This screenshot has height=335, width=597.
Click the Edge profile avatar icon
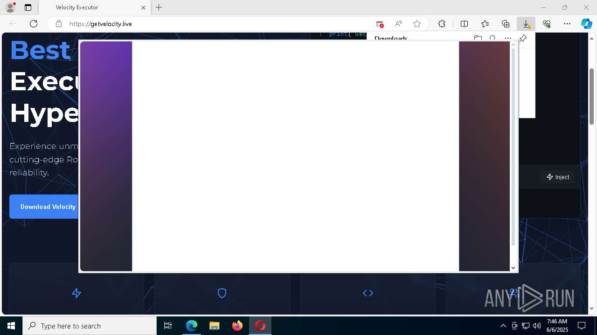click(x=10, y=7)
